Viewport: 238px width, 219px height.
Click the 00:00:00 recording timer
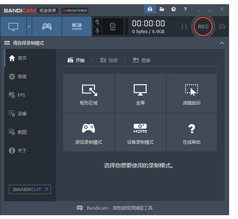click(x=148, y=23)
